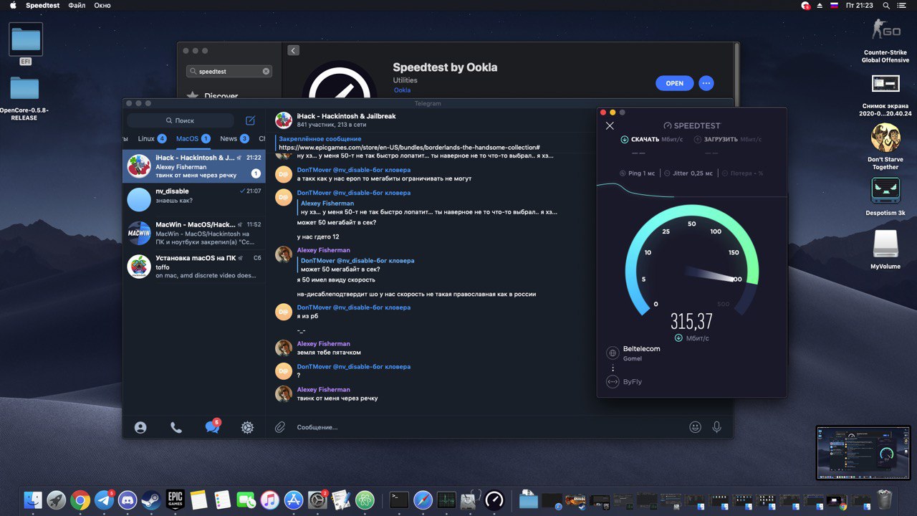Open the nv_disable chat

(194, 199)
